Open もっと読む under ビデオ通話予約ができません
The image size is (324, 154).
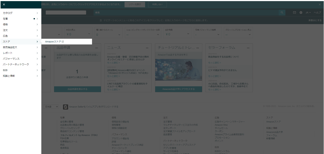214,76
